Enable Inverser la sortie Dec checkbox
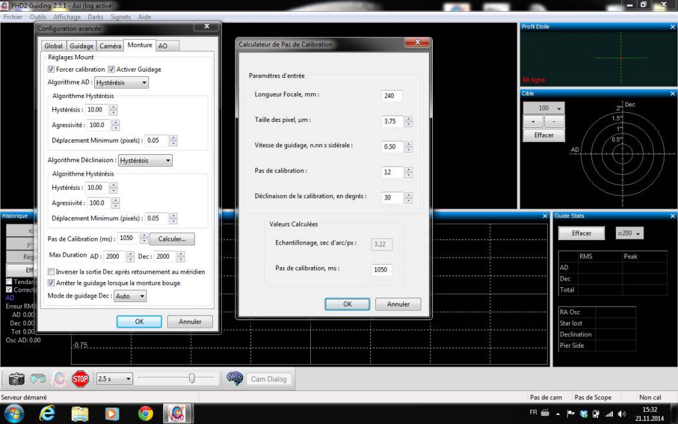Screen dimensions: 678x424 (x=51, y=272)
